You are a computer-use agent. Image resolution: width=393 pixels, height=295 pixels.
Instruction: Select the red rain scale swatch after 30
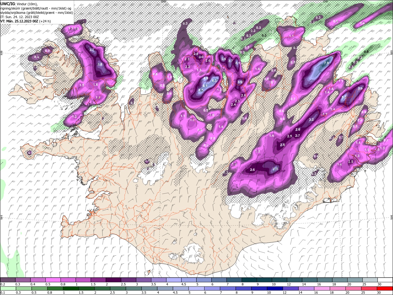384,288
